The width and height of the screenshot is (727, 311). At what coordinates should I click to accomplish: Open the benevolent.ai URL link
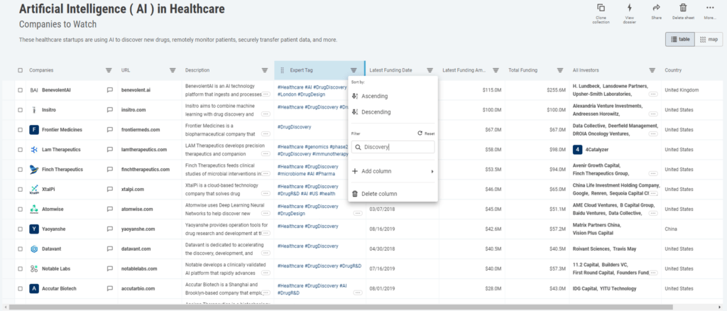point(136,90)
